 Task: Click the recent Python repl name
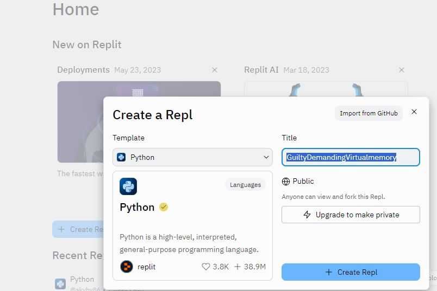coord(82,279)
